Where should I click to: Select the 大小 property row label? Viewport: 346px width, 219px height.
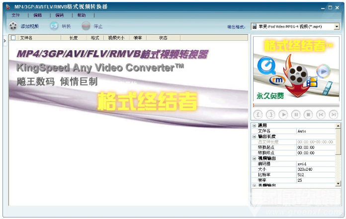click(x=262, y=169)
